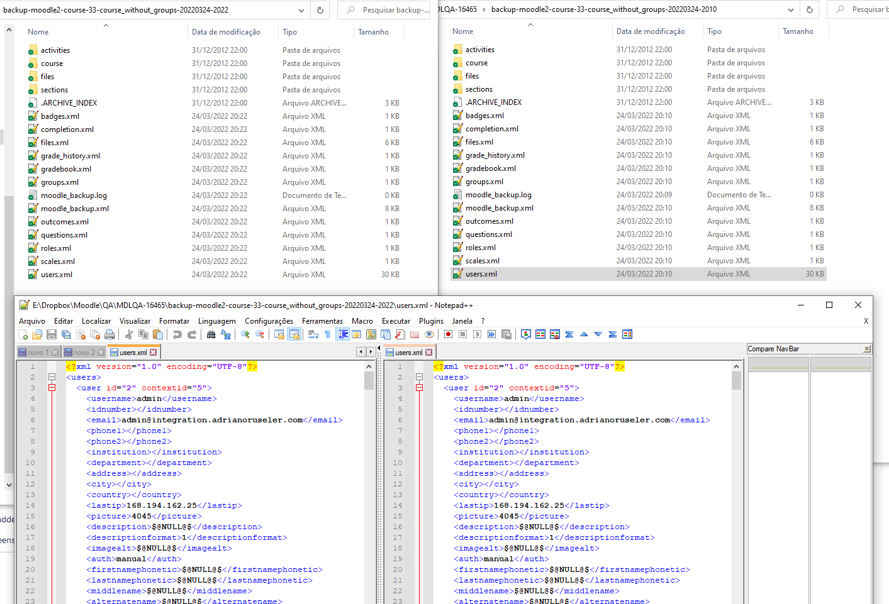Toggle word wrap in the toolbar
Screen dimensions: 889x604
[313, 334]
